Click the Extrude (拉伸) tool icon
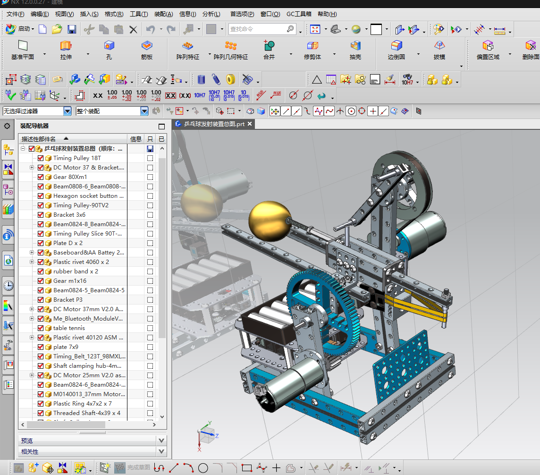540x475 pixels. 66,46
